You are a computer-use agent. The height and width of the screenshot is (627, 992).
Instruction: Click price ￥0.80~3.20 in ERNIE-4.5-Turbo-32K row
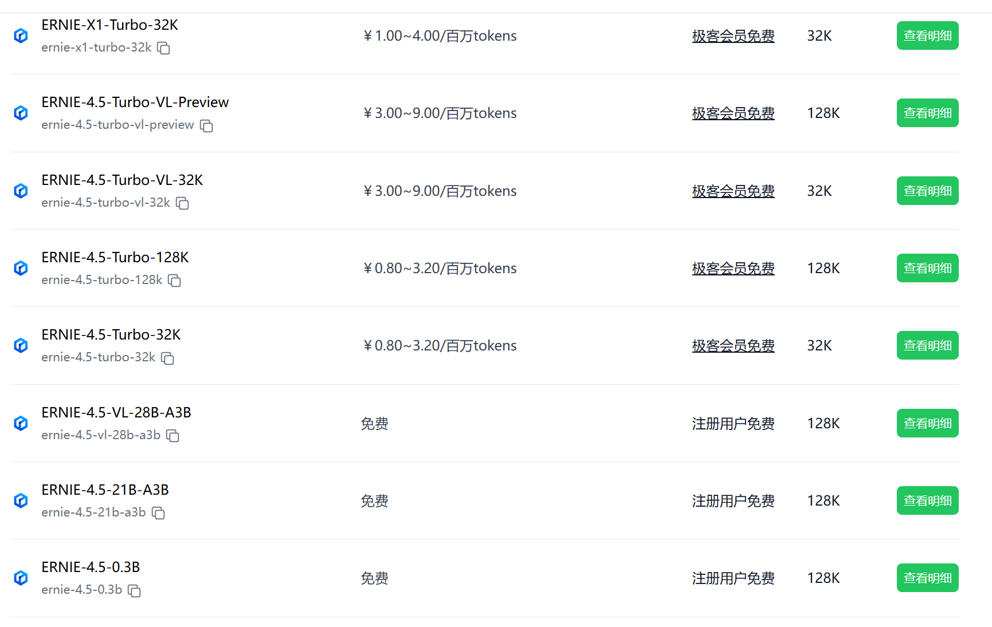click(x=440, y=346)
